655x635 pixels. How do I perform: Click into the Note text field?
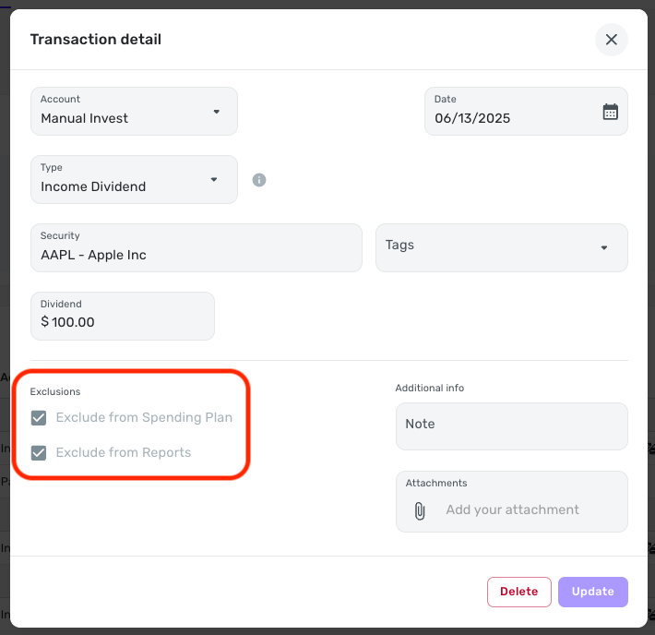click(512, 426)
